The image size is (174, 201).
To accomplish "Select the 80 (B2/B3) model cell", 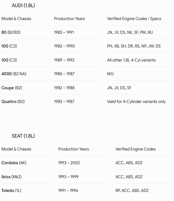I will 11,32.
